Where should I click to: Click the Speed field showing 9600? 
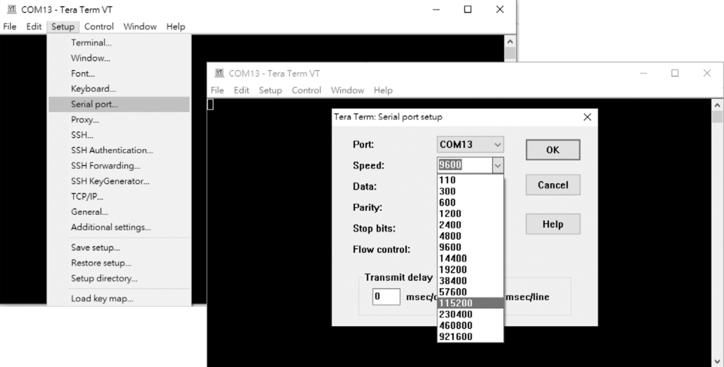pos(465,165)
